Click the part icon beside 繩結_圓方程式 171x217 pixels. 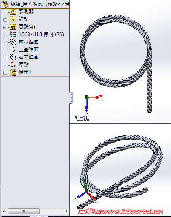[5, 4]
